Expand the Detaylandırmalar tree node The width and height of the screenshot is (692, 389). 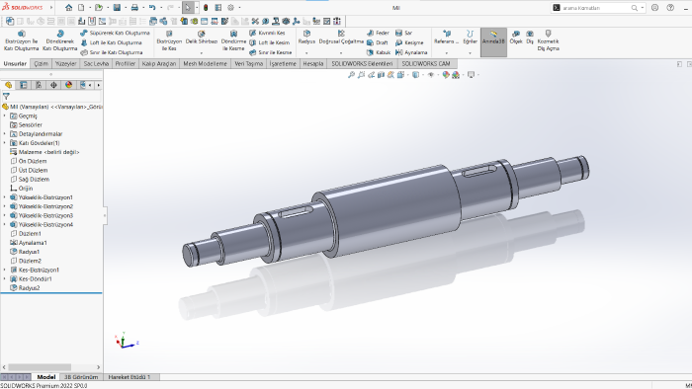coord(4,134)
